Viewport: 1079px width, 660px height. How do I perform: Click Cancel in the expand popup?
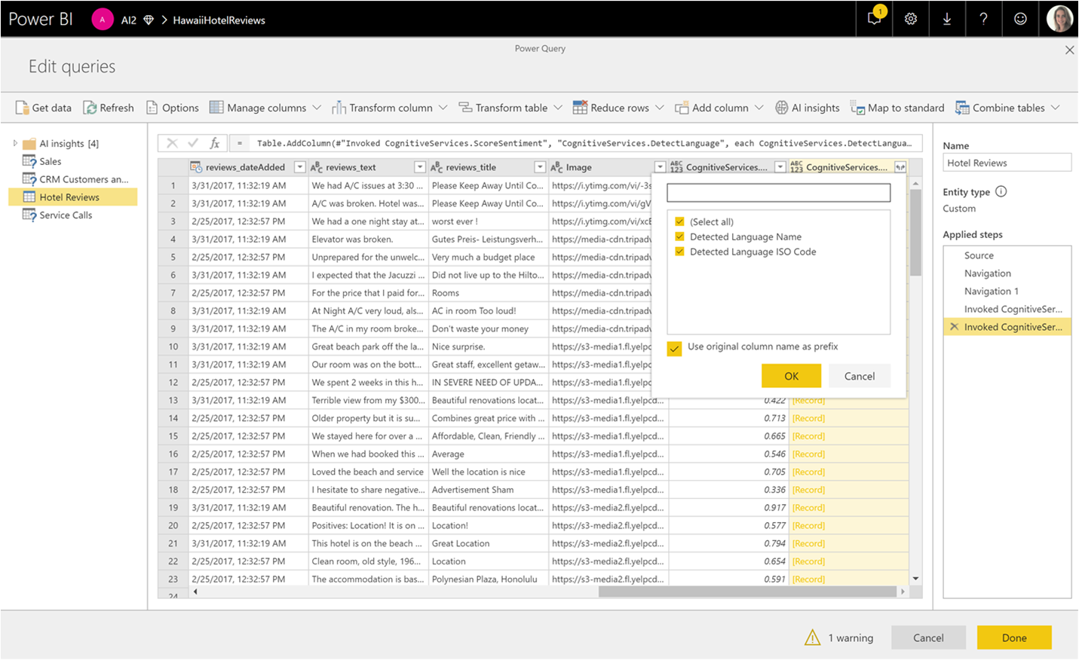pos(860,376)
